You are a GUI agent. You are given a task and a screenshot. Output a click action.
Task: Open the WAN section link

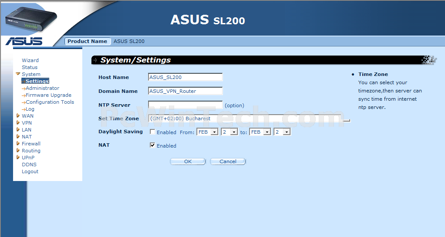(x=27, y=116)
